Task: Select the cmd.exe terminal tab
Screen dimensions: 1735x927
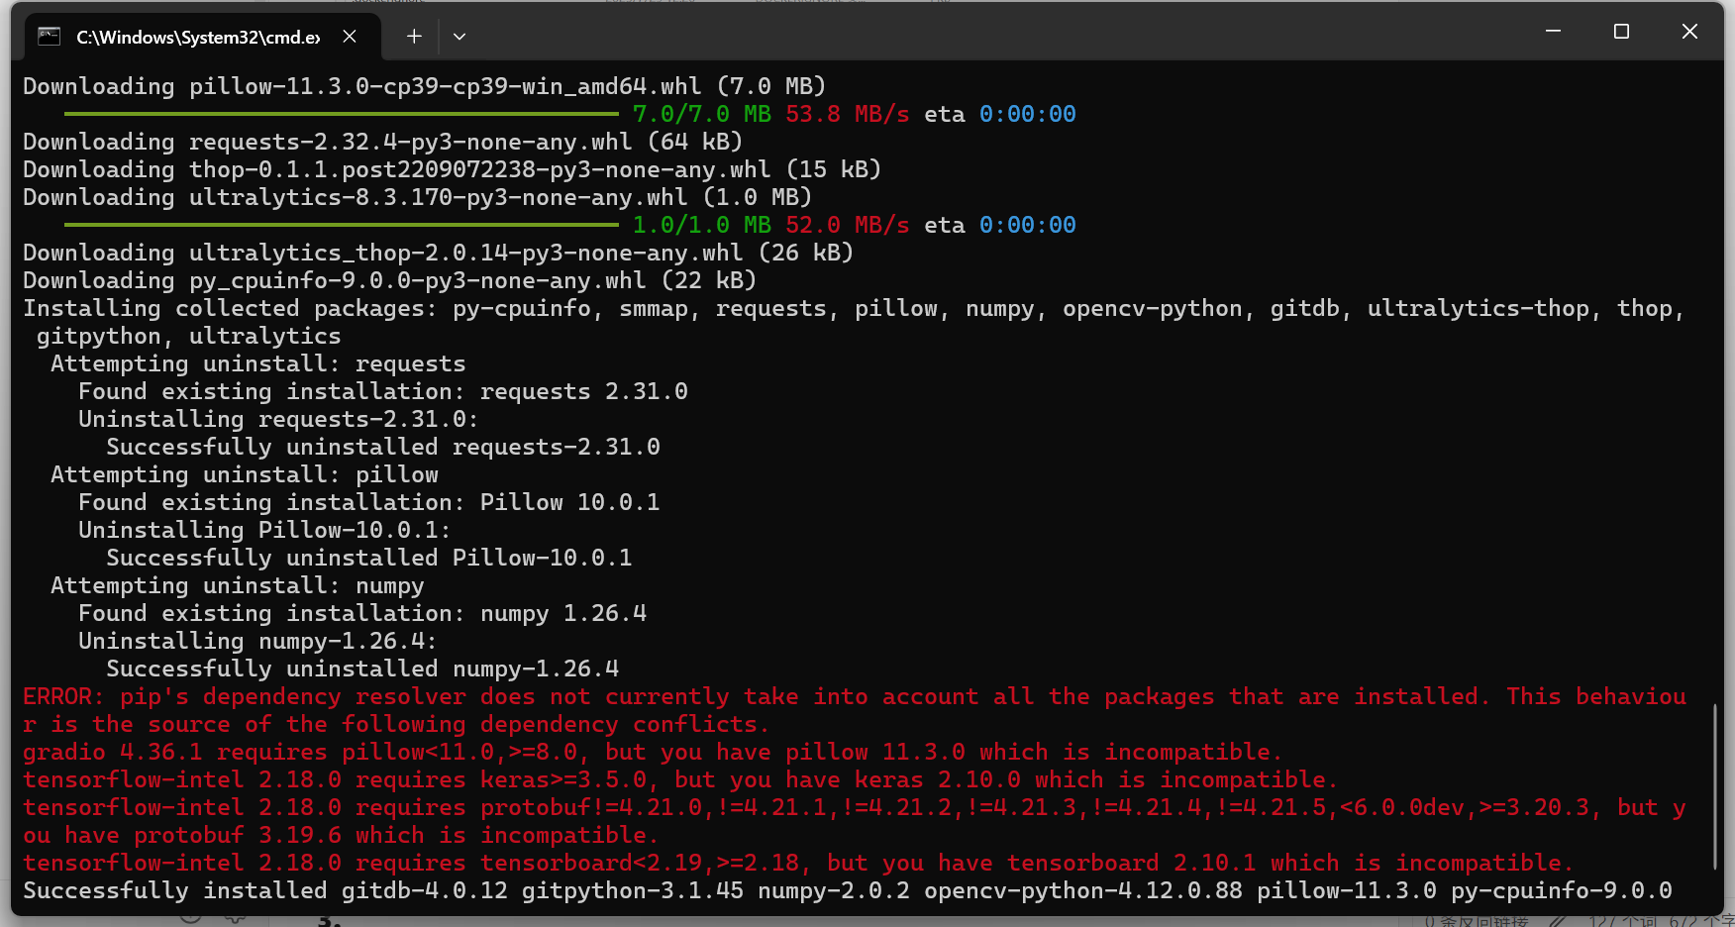Action: pyautogui.click(x=202, y=37)
